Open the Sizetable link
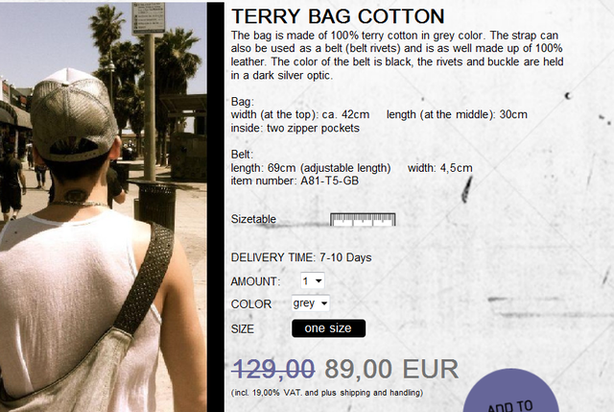 (254, 219)
